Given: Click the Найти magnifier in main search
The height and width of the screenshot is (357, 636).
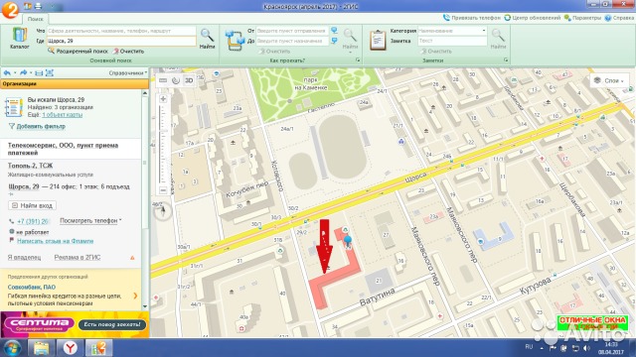Looking at the screenshot, I should point(207,39).
